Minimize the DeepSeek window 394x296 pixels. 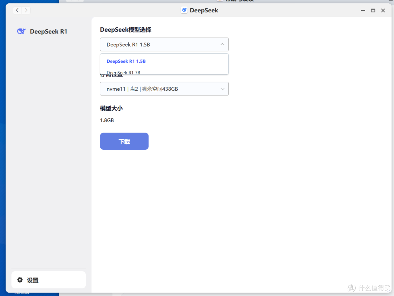363,10
